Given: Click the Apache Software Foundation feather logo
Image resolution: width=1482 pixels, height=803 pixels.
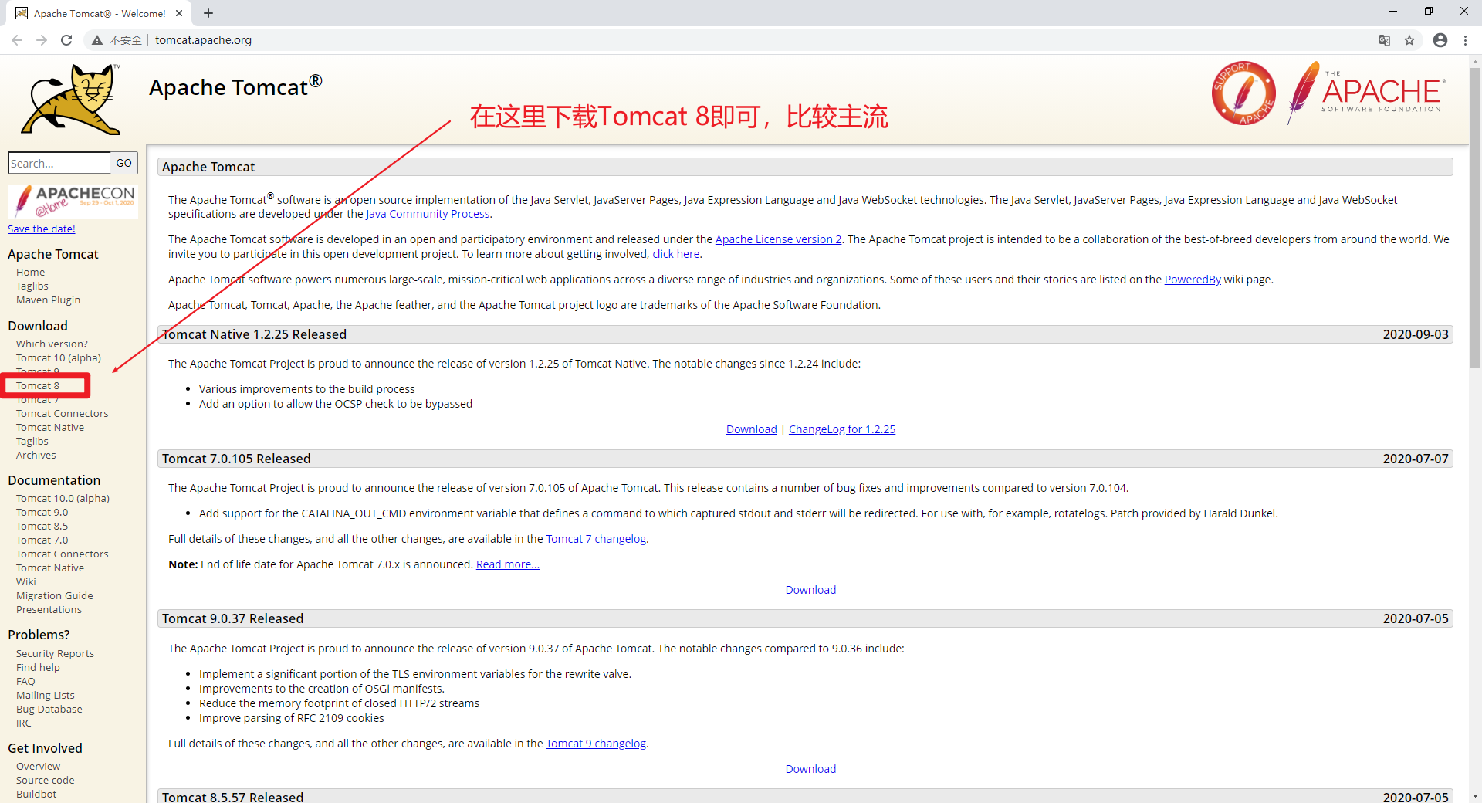Looking at the screenshot, I should click(1365, 93).
